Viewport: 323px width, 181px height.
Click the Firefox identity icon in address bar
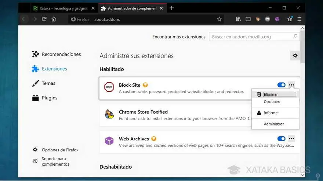pos(73,19)
